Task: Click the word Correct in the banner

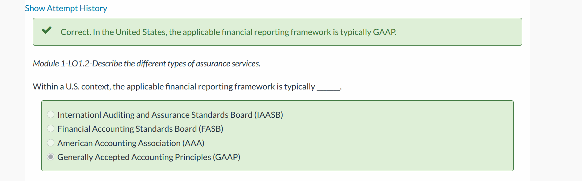Action: point(75,32)
